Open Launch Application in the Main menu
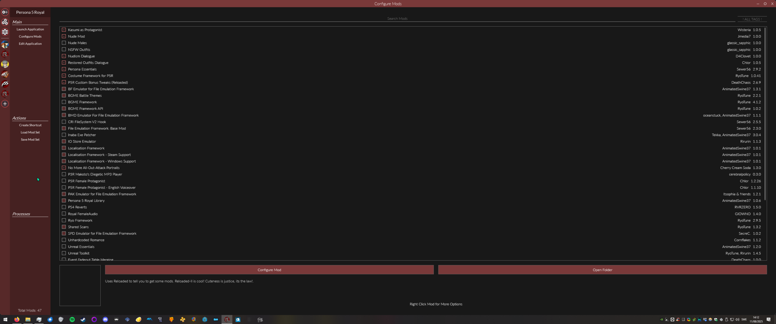 (30, 29)
